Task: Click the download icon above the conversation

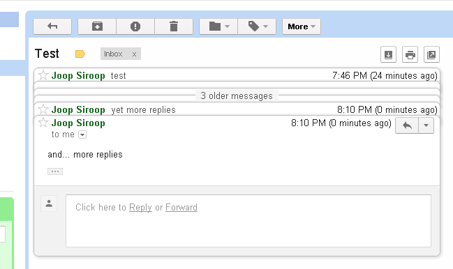Action: click(388, 54)
